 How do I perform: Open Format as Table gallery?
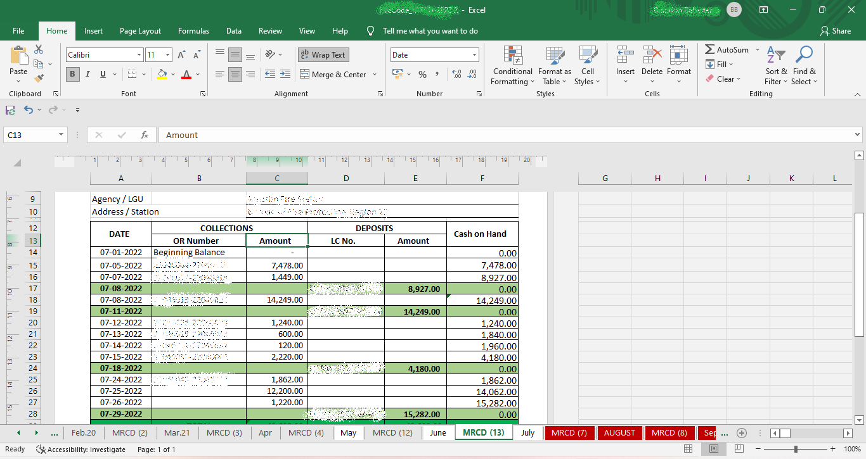pos(555,66)
